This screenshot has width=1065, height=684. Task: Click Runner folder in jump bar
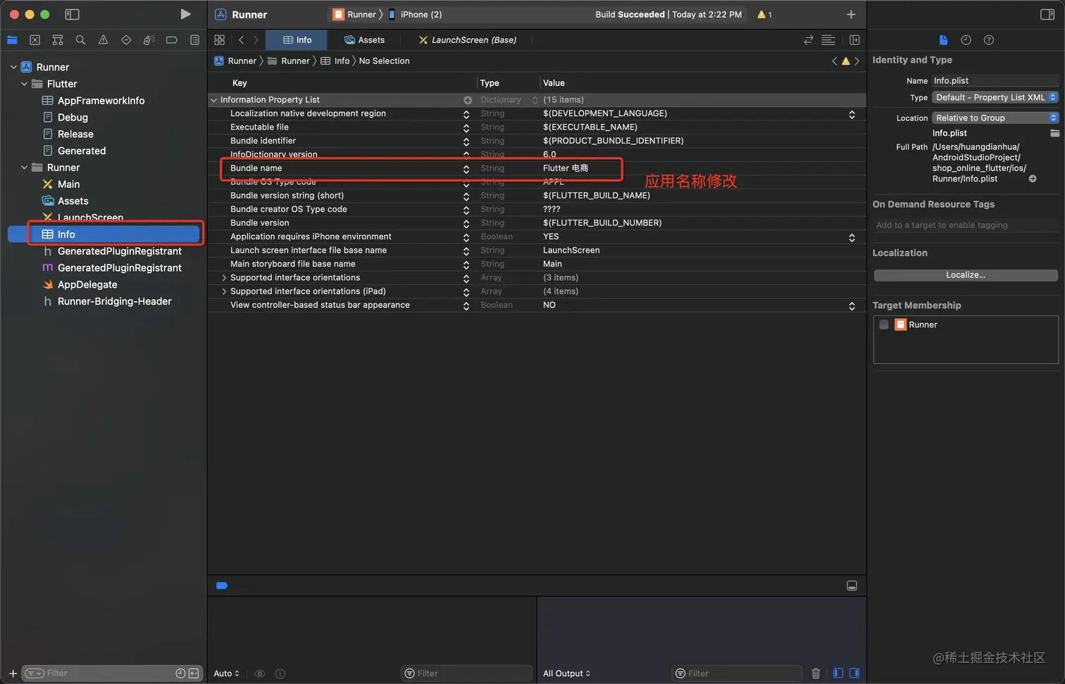pos(289,61)
